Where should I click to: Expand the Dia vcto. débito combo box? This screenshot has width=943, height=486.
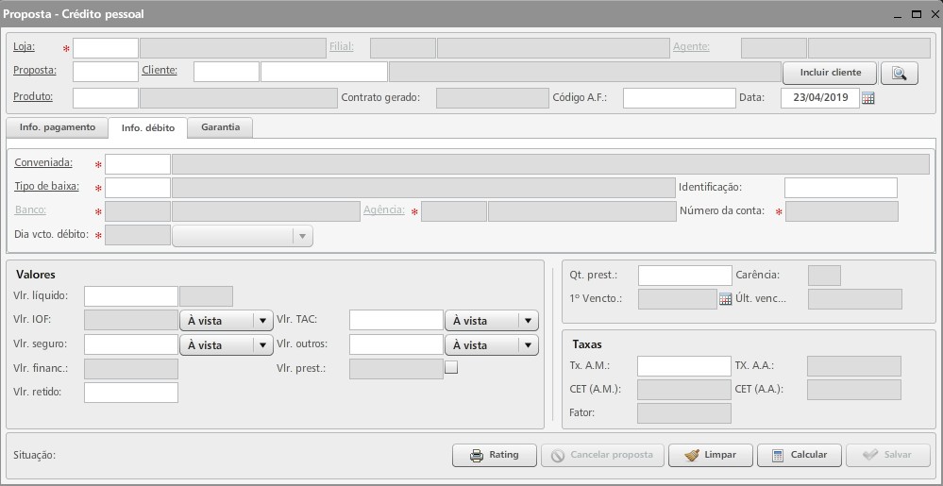pyautogui.click(x=243, y=236)
